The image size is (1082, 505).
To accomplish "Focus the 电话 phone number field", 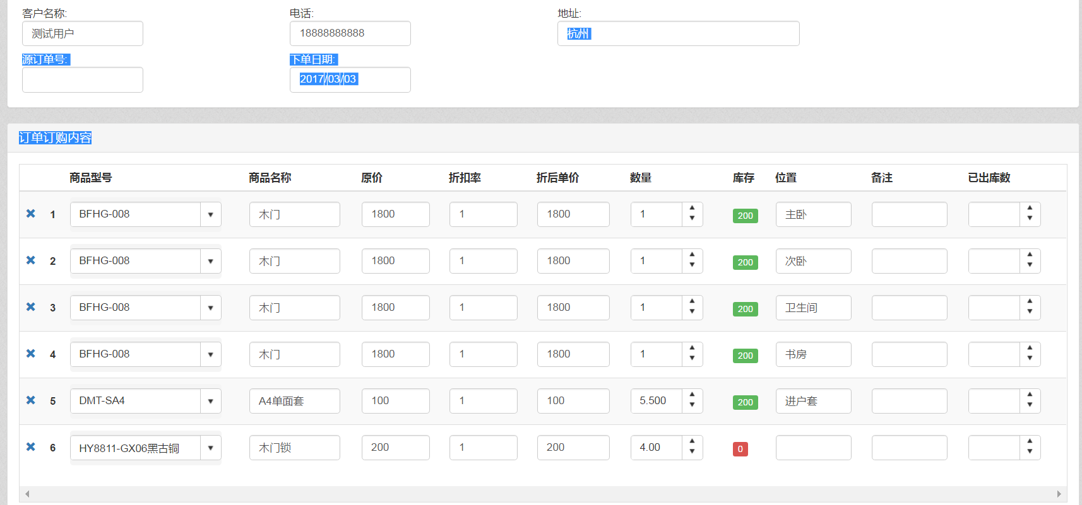I will (350, 33).
